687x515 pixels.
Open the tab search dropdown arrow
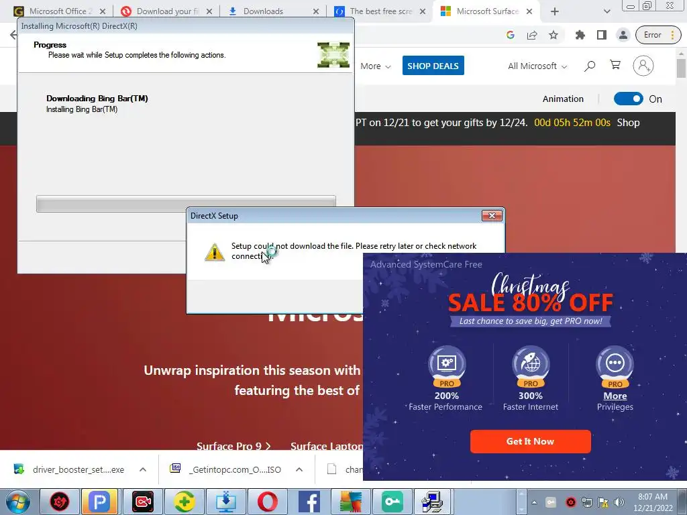click(x=606, y=11)
